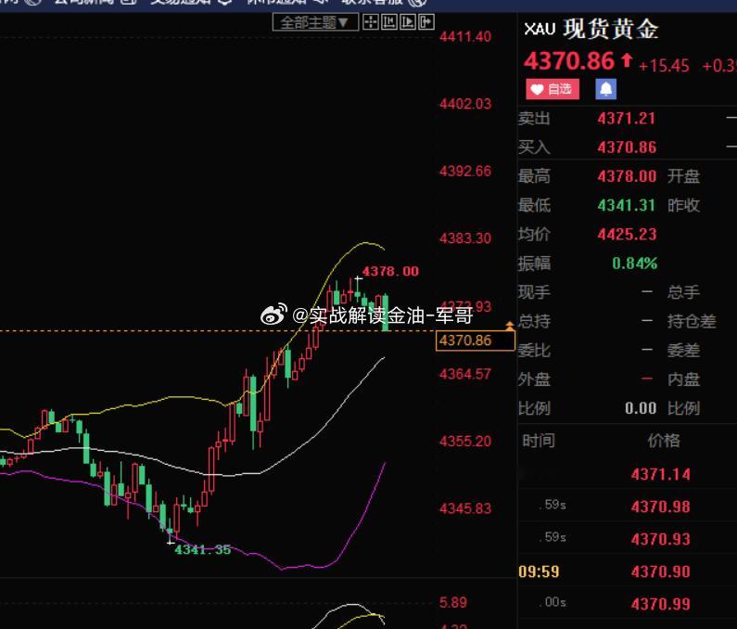Click the crosshair cursor chart icon
This screenshot has height=629, width=737.
tap(371, 22)
